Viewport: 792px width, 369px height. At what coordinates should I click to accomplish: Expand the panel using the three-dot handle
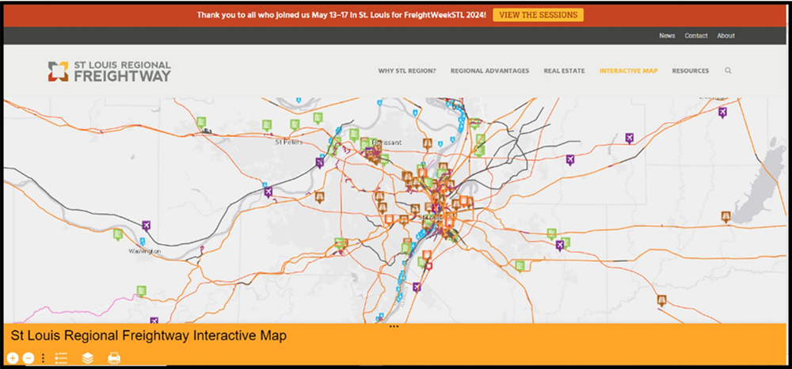(394, 326)
